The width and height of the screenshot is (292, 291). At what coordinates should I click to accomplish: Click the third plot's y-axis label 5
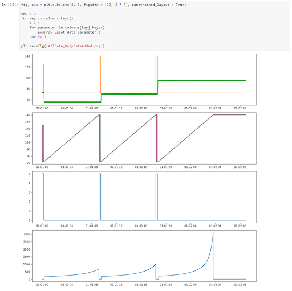point(29,174)
